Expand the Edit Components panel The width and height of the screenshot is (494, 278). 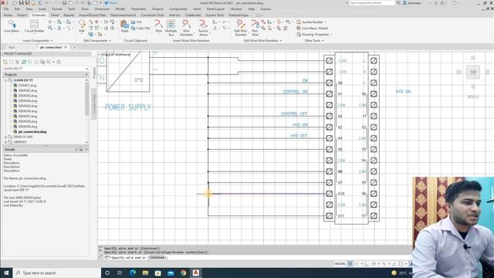(x=97, y=41)
